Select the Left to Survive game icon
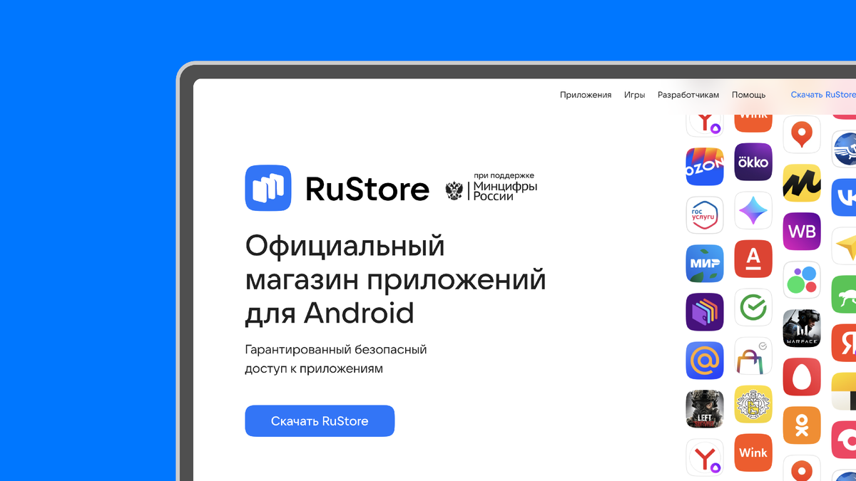This screenshot has width=856, height=481. tap(705, 409)
